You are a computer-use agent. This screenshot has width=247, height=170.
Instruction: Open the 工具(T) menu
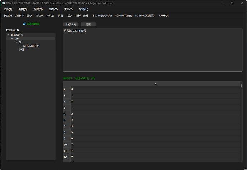pyautogui.click(x=68, y=9)
